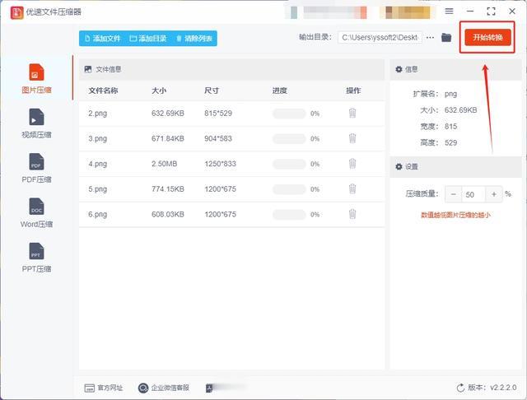This screenshot has width=527, height=400.
Task: Click the fullscreen maximize window icon
Action: pyautogui.click(x=491, y=11)
